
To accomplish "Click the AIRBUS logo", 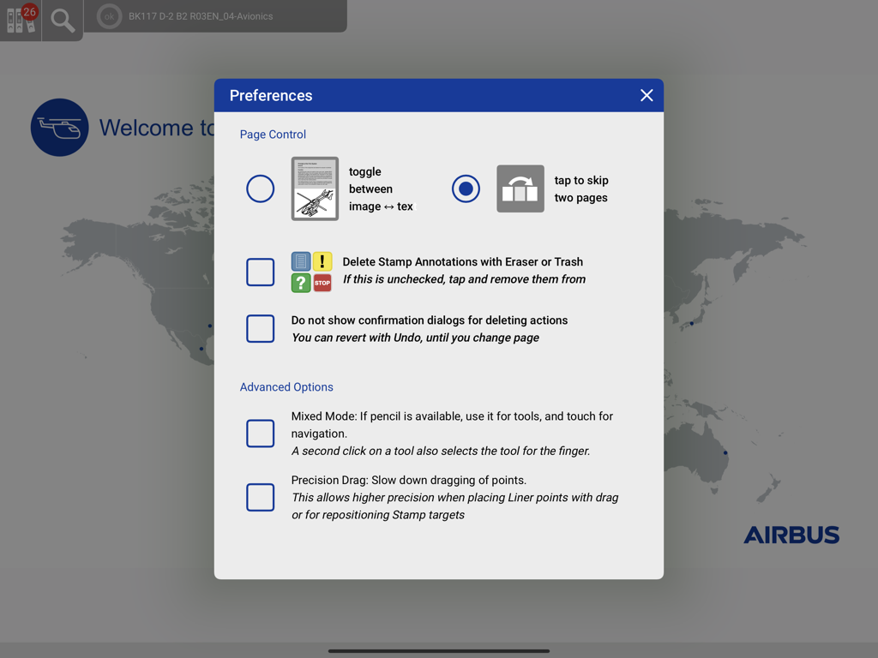I will 791,535.
